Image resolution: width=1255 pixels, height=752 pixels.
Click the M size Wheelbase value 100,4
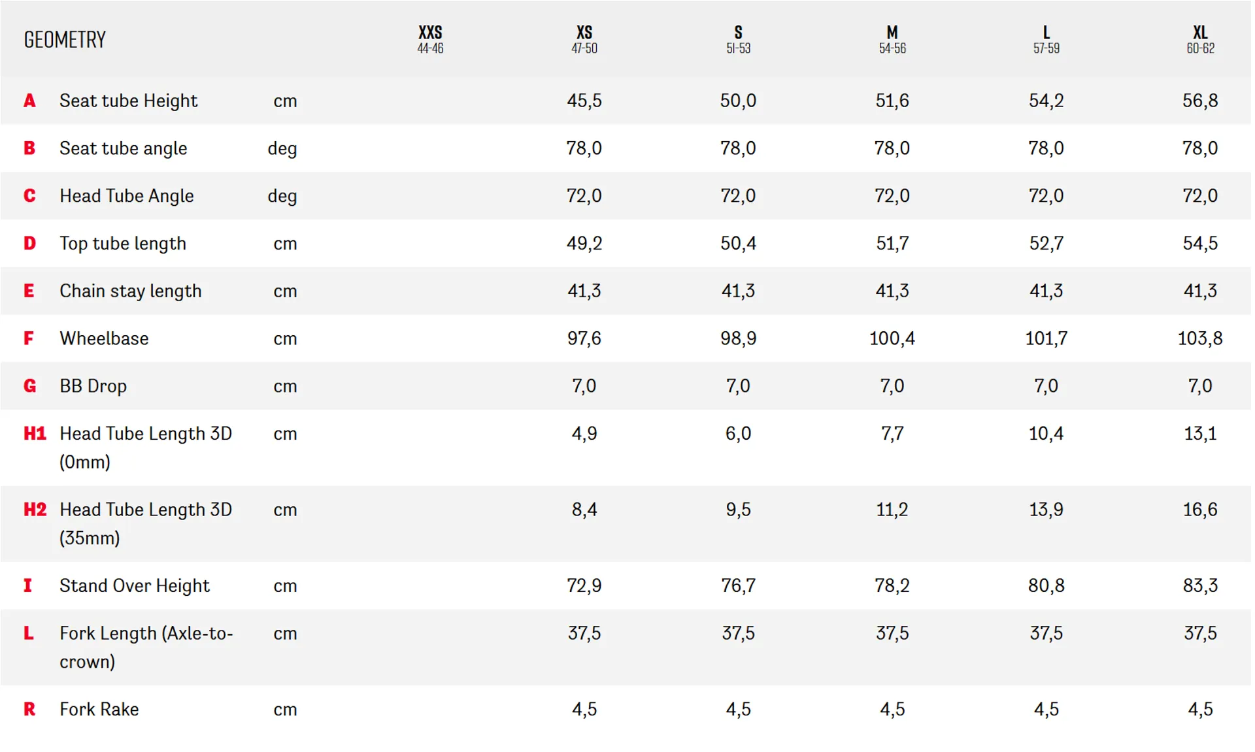coord(892,338)
